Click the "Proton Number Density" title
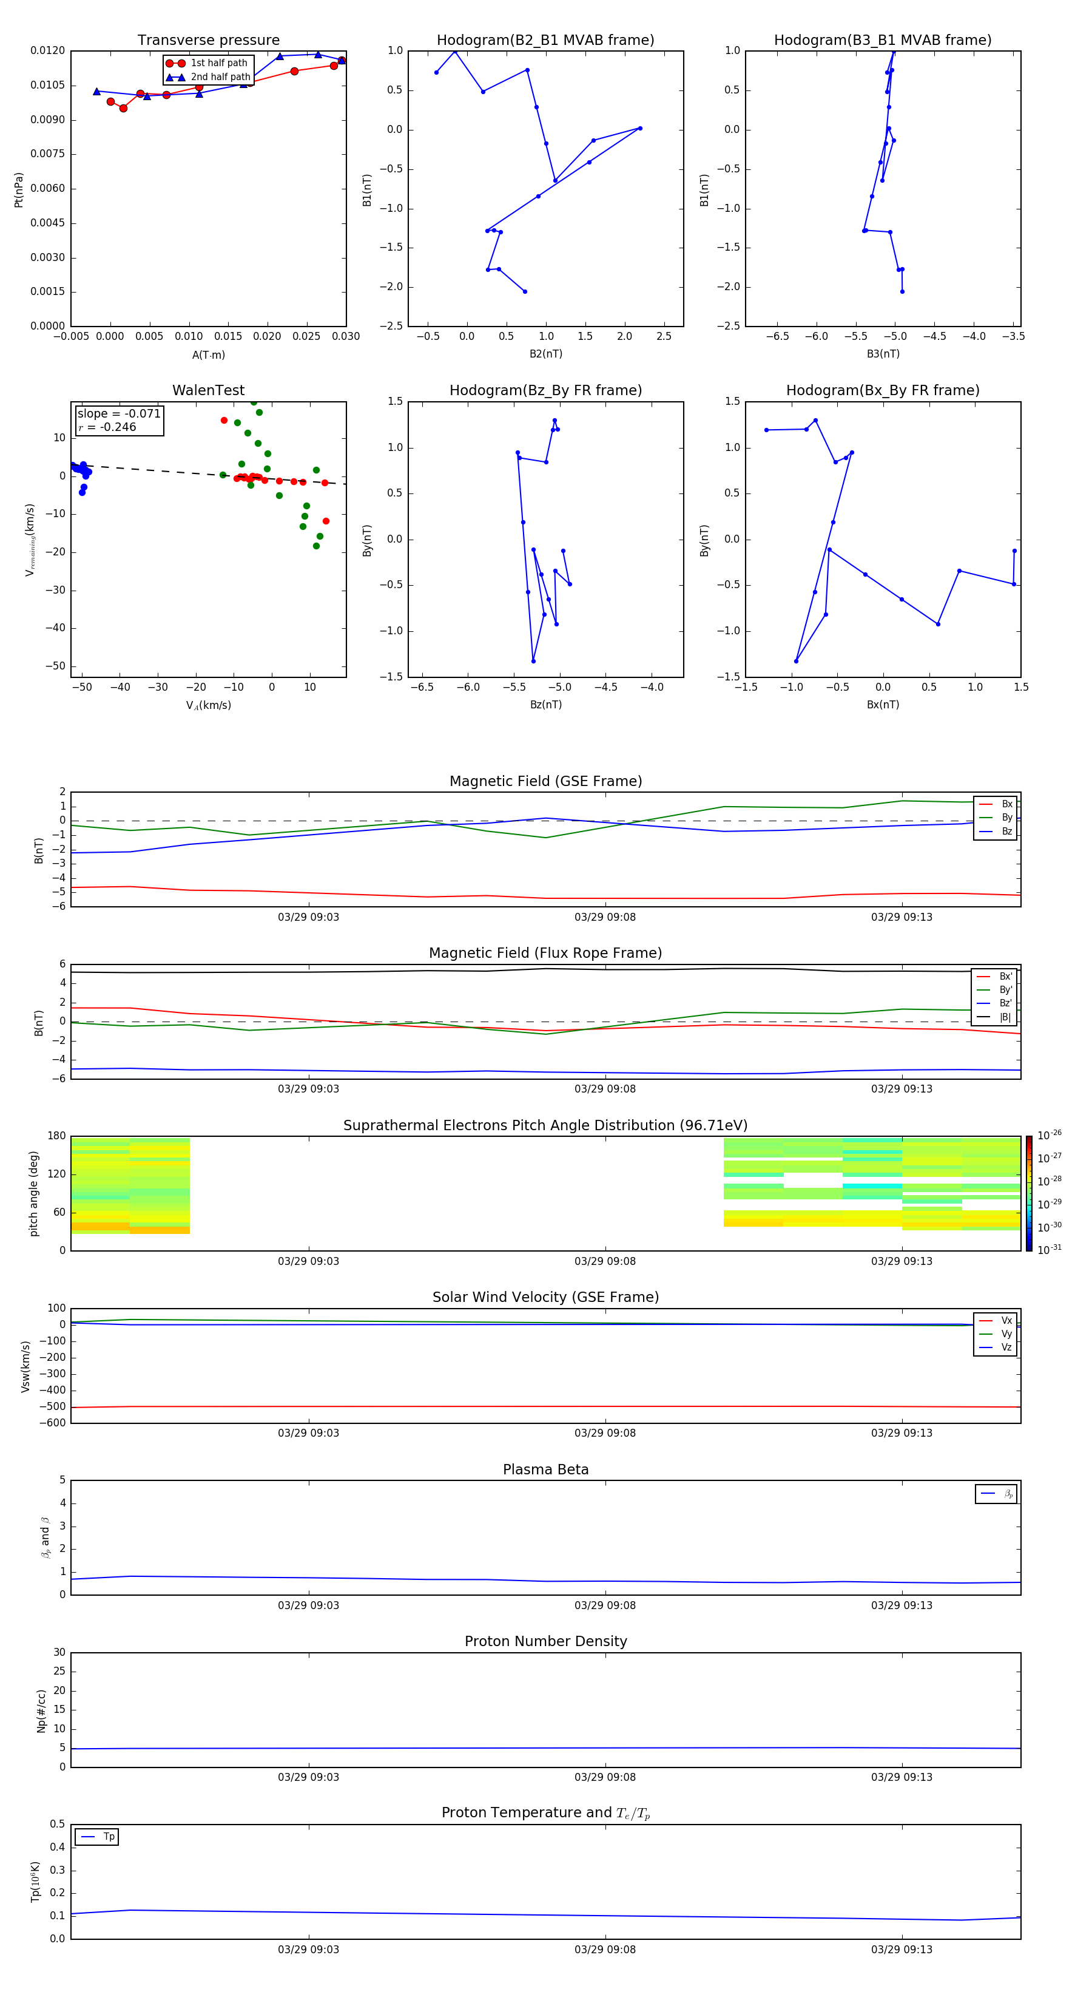 tap(545, 1641)
